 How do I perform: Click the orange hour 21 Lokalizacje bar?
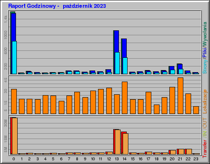(180, 96)
